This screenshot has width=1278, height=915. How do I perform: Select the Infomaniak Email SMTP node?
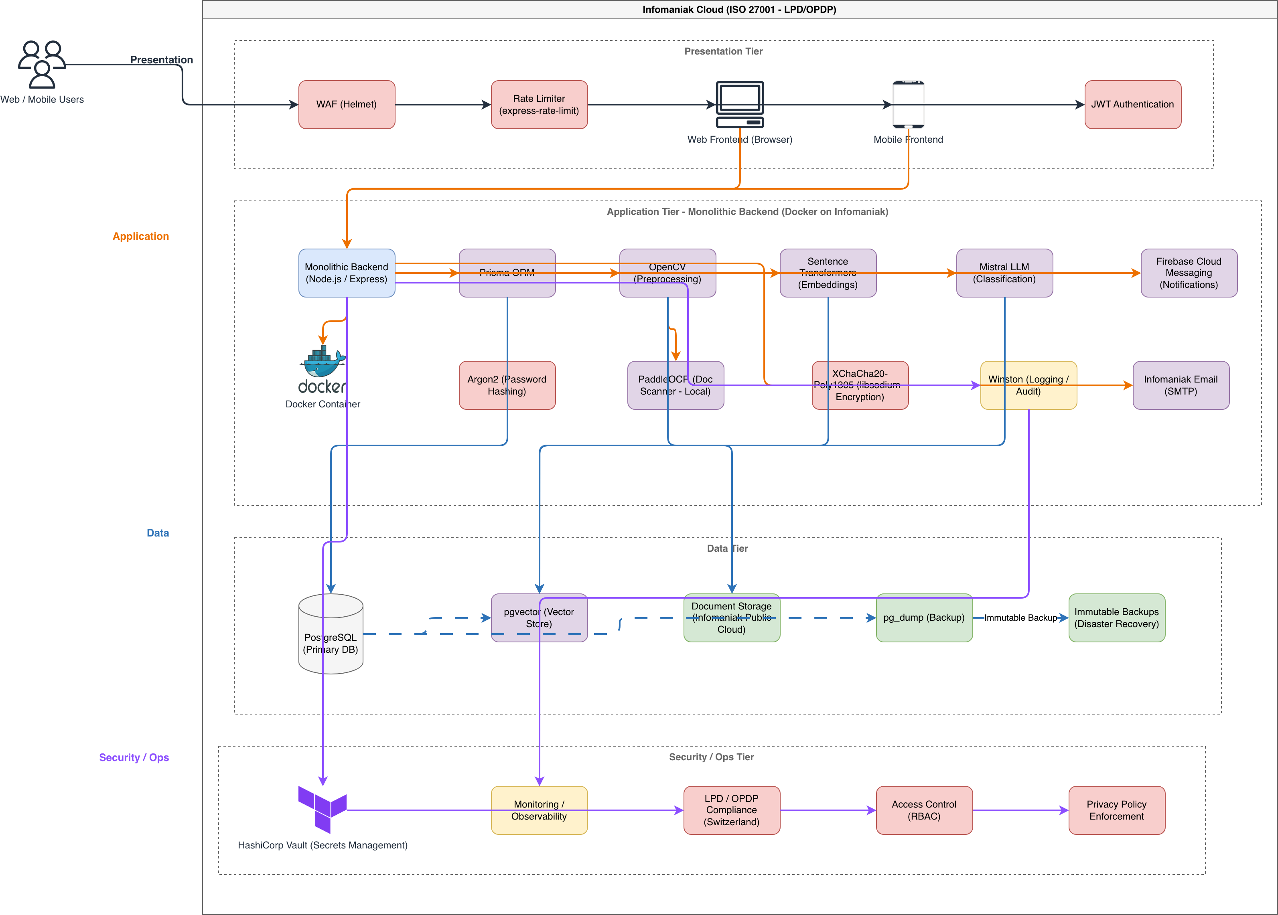tap(1181, 385)
